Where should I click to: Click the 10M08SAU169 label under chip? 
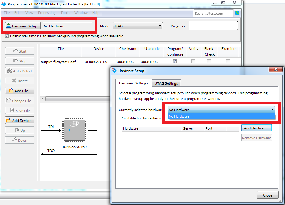[74, 147]
